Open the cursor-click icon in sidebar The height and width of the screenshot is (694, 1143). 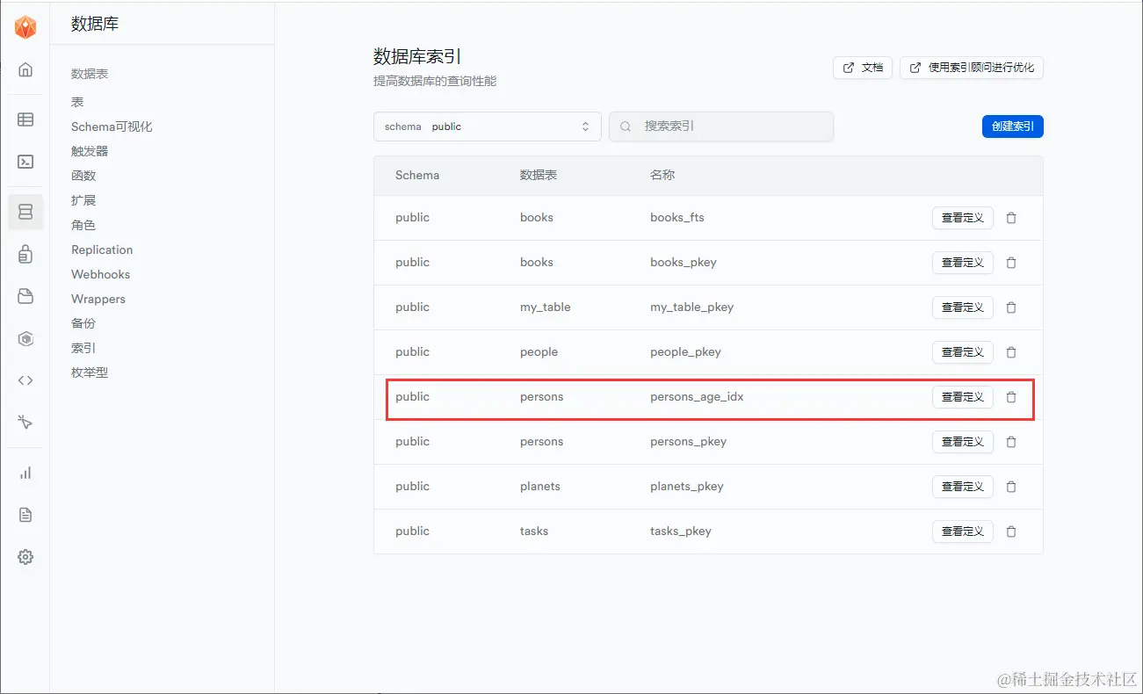tap(25, 423)
